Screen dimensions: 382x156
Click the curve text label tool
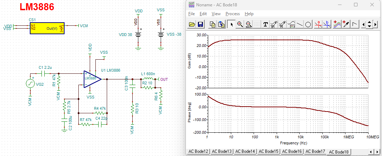pyautogui.click(x=274, y=24)
